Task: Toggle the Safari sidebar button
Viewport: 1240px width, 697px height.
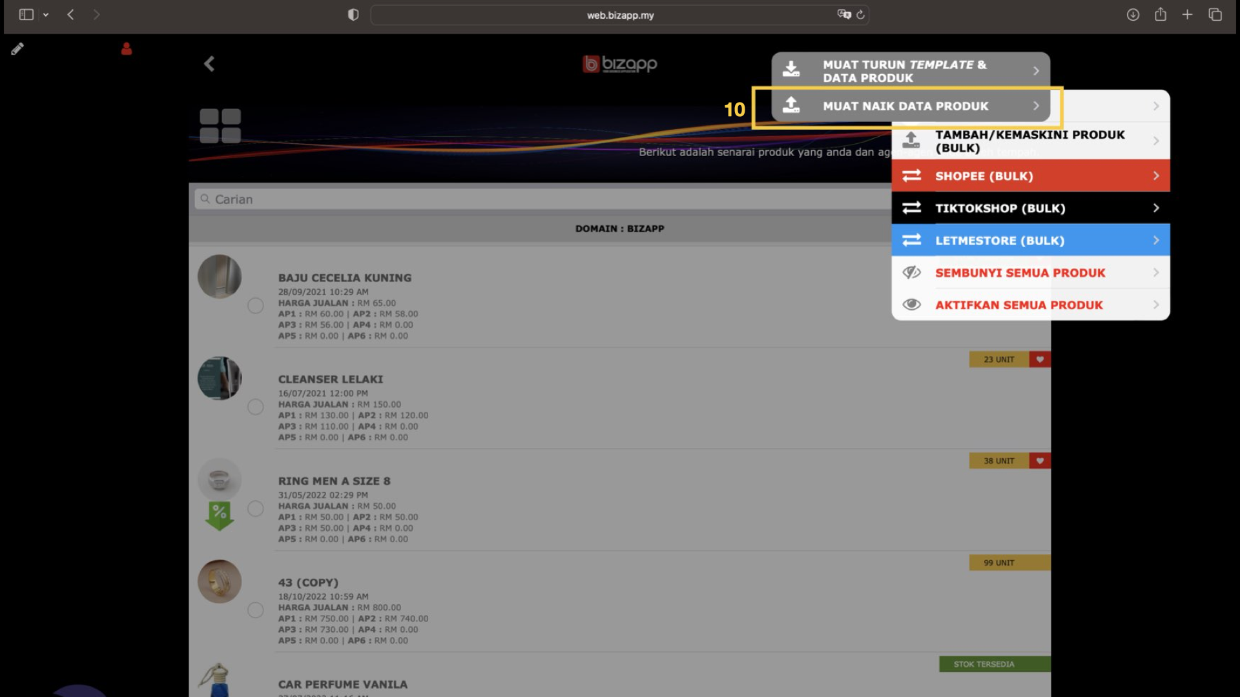Action: 26,14
